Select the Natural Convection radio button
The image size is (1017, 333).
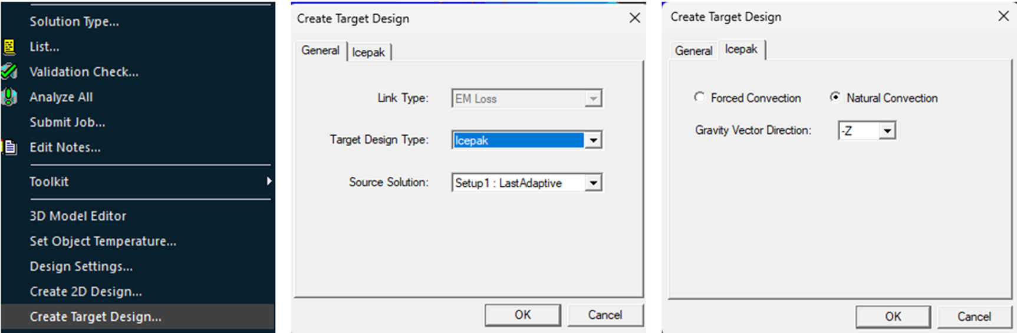(x=835, y=97)
